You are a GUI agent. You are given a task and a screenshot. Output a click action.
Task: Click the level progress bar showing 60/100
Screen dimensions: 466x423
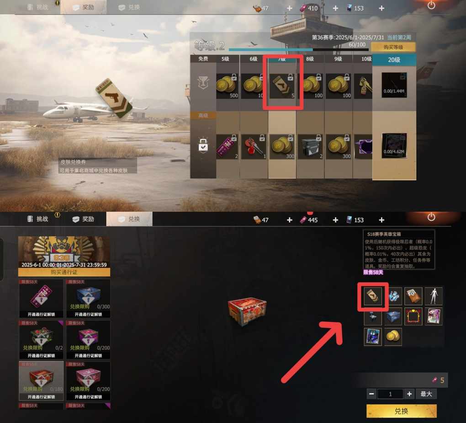tap(298, 50)
